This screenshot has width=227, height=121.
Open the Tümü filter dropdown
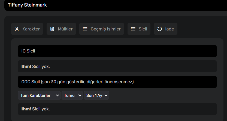click(72, 95)
